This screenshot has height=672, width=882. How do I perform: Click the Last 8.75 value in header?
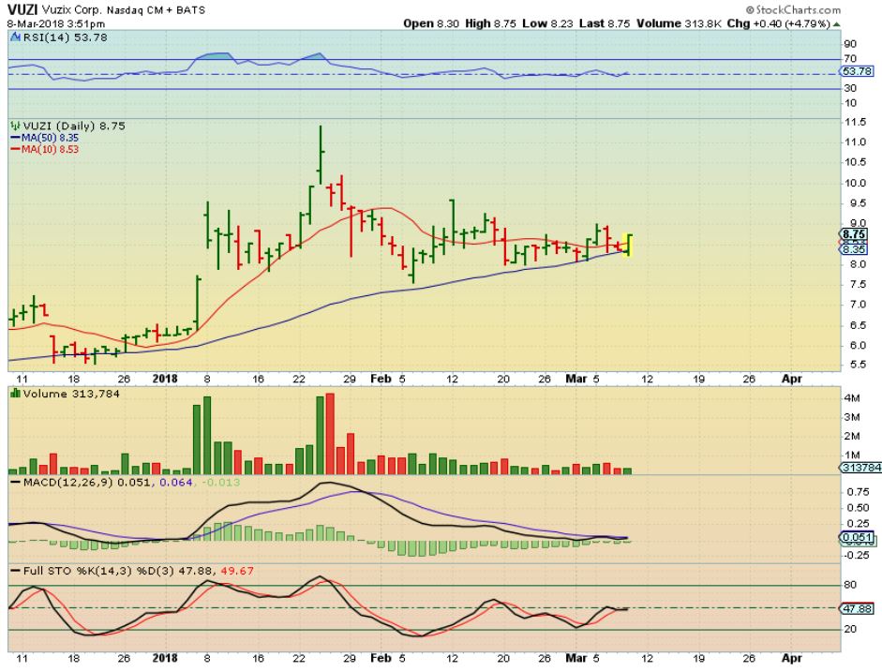(x=605, y=23)
